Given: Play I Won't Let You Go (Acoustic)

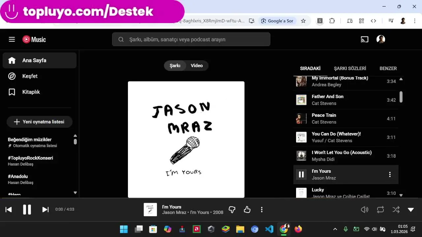Looking at the screenshot, I should pyautogui.click(x=346, y=156).
